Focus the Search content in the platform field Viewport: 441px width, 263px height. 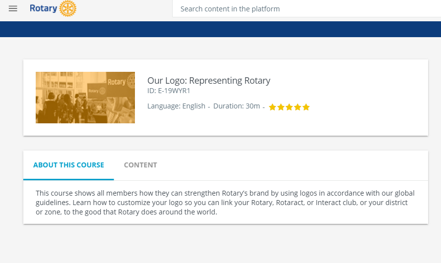click(307, 9)
